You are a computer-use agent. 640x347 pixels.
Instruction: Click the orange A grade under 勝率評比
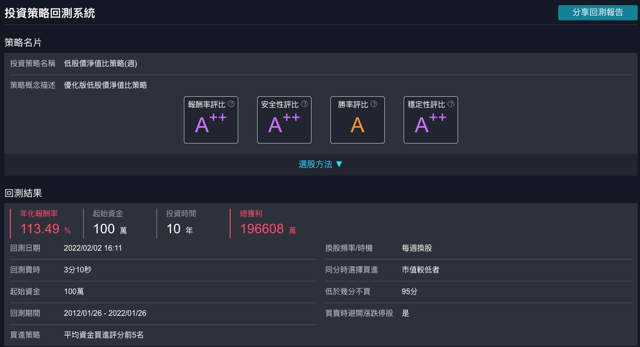(357, 125)
